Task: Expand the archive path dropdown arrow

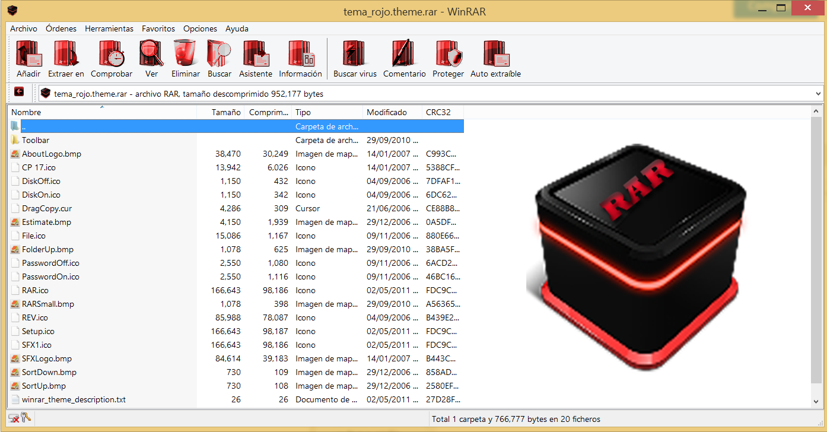Action: pos(819,93)
